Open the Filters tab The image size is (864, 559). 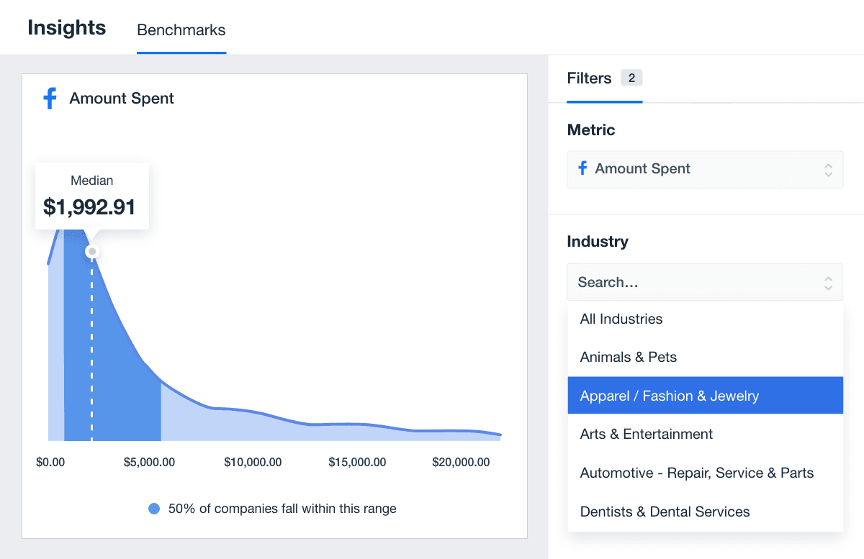click(x=589, y=78)
